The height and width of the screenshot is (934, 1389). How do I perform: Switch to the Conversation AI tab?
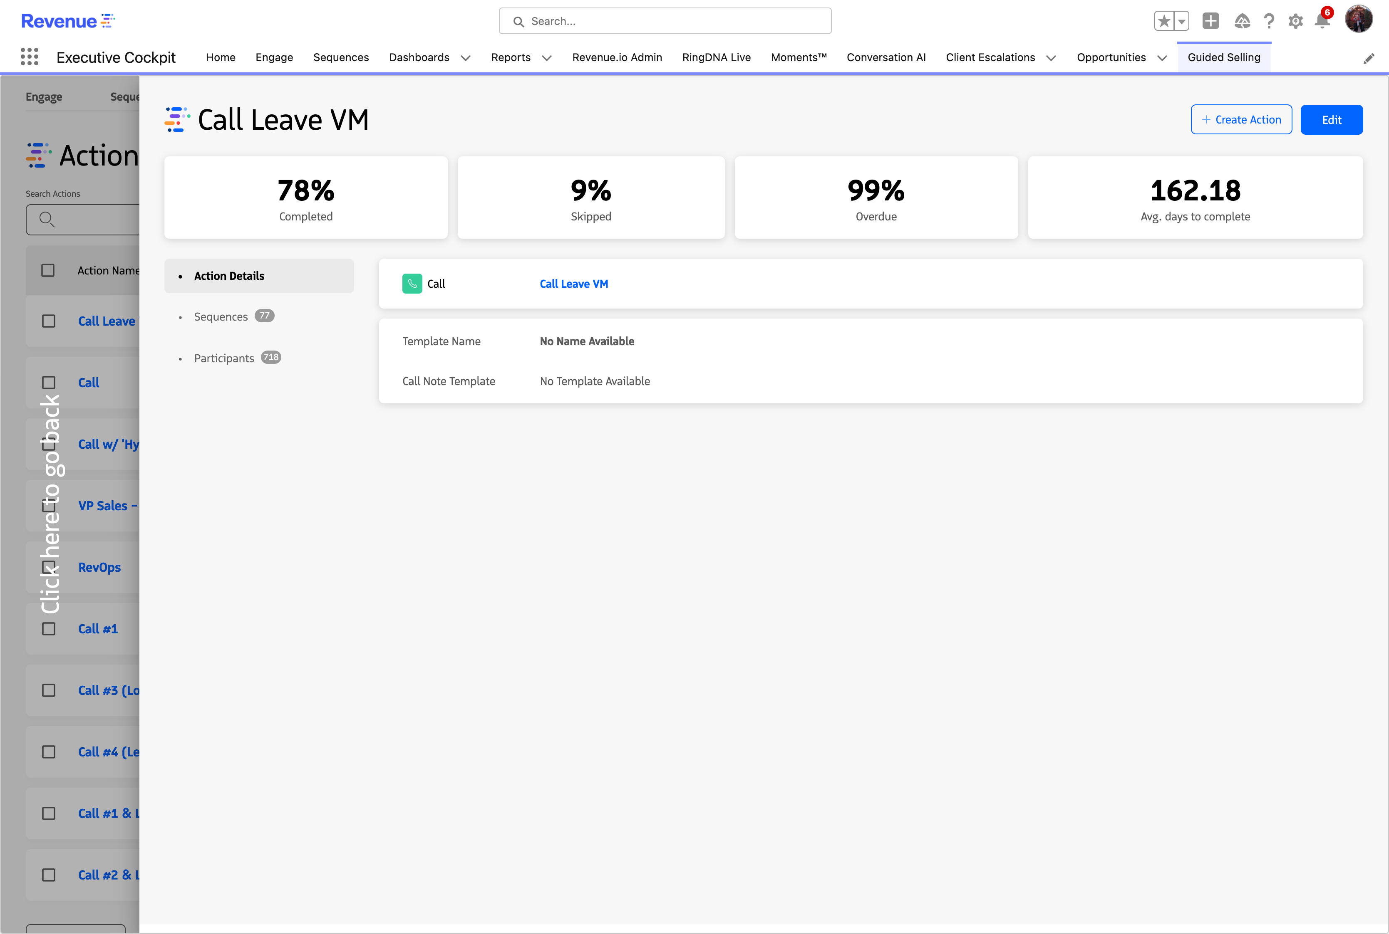885,57
